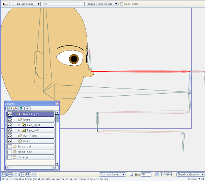205x181 pixels.
Task: Duplicate the current layer with plus icon
Action: point(15,108)
